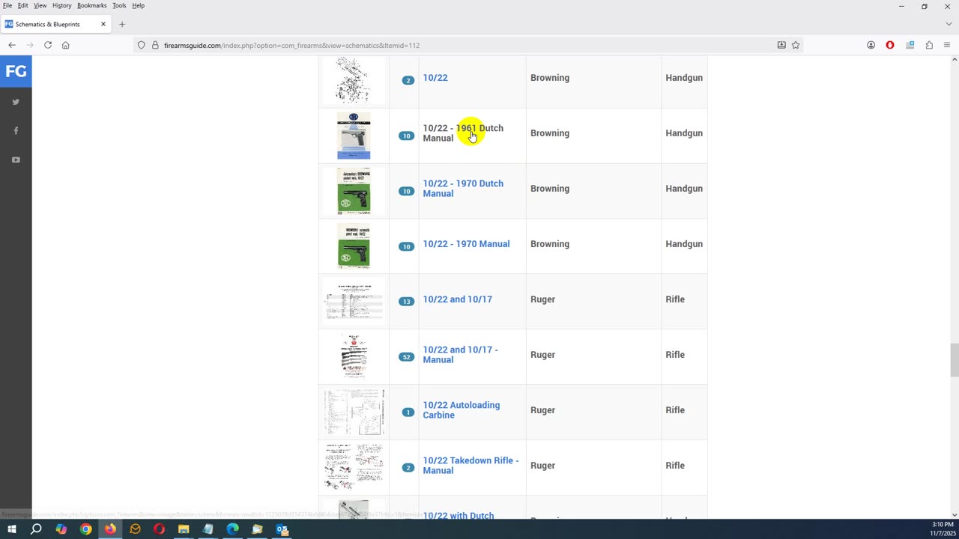Open the YouTube icon in left sidebar

pos(16,159)
